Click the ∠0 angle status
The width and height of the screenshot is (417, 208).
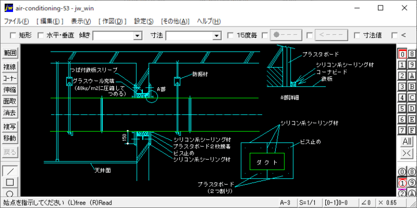pyautogui.click(x=367, y=203)
